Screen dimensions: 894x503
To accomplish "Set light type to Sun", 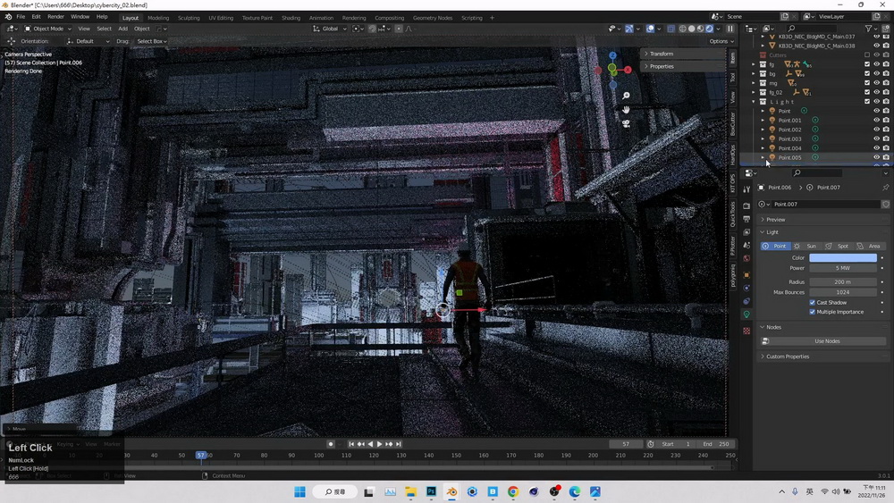I will click(x=805, y=246).
